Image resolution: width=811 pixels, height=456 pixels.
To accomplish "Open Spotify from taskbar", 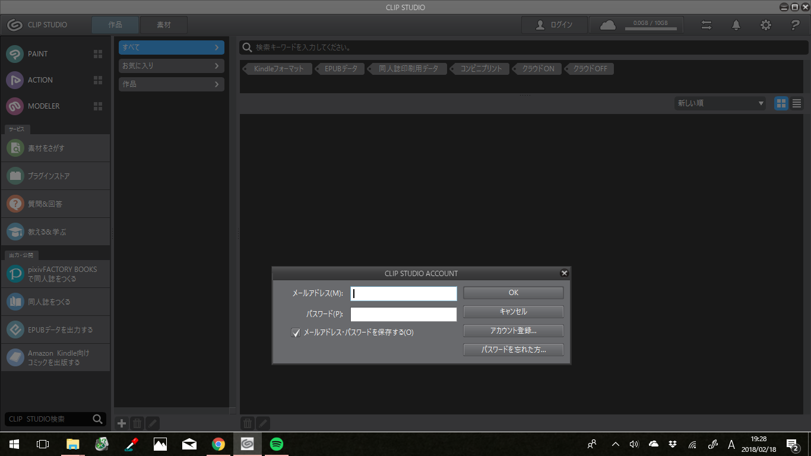I will click(276, 444).
